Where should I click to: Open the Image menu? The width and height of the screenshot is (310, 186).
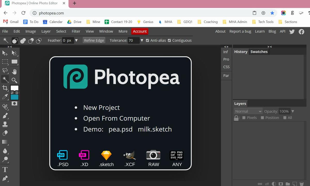point(30,32)
